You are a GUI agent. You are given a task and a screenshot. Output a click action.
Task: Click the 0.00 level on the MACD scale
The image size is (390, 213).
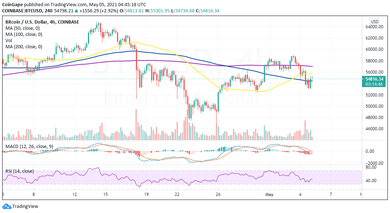click(370, 151)
